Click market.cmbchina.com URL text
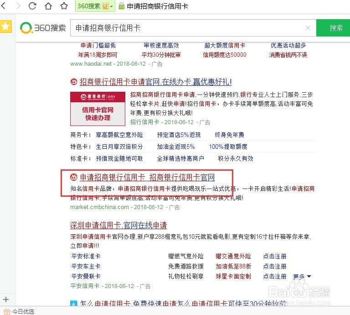This screenshot has width=350, height=315. click(x=99, y=207)
